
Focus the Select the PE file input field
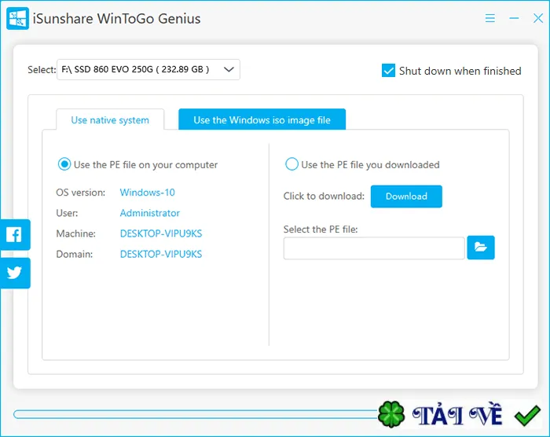(374, 248)
